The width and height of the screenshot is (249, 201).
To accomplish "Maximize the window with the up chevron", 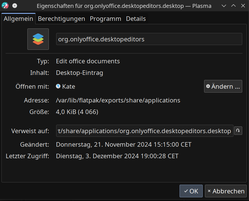I will click(233, 6).
